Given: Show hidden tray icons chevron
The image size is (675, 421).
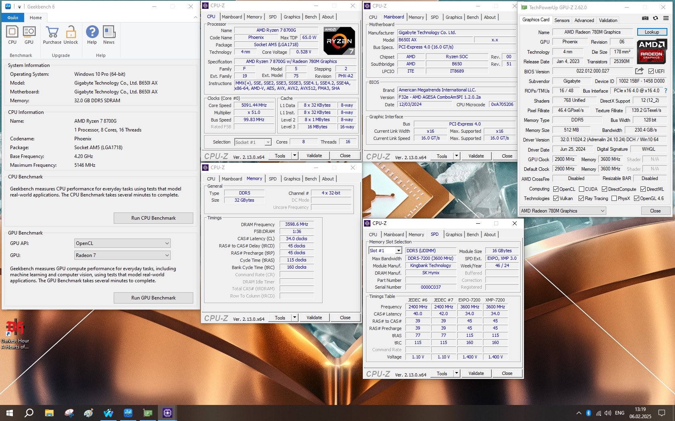Looking at the screenshot, I should pyautogui.click(x=579, y=413).
